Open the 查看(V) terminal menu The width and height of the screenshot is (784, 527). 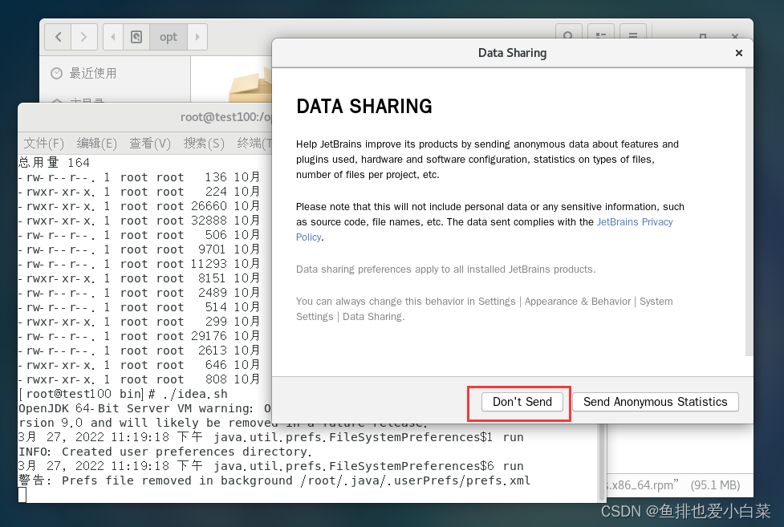pyautogui.click(x=150, y=144)
